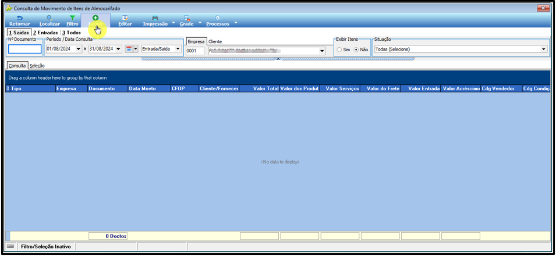This screenshot has width=556, height=256.
Task: Open the Seleção tab
Action: (37, 66)
